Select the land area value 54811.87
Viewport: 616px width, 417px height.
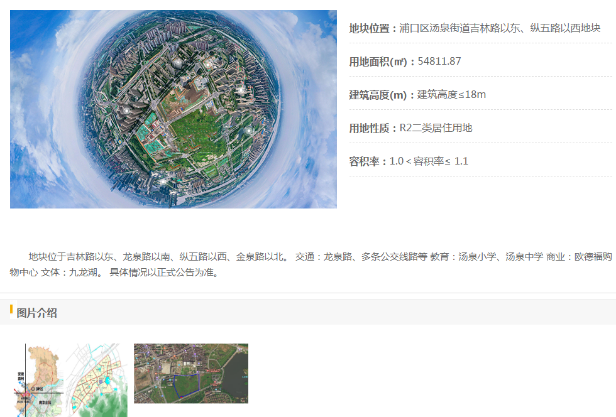click(x=439, y=62)
